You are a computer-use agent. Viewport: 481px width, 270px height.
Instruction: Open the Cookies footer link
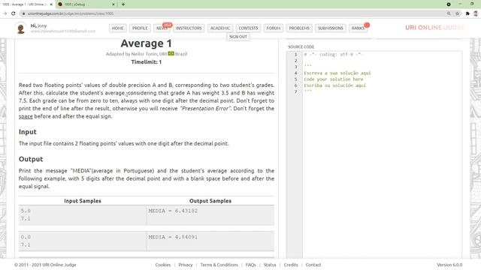[x=163, y=265]
